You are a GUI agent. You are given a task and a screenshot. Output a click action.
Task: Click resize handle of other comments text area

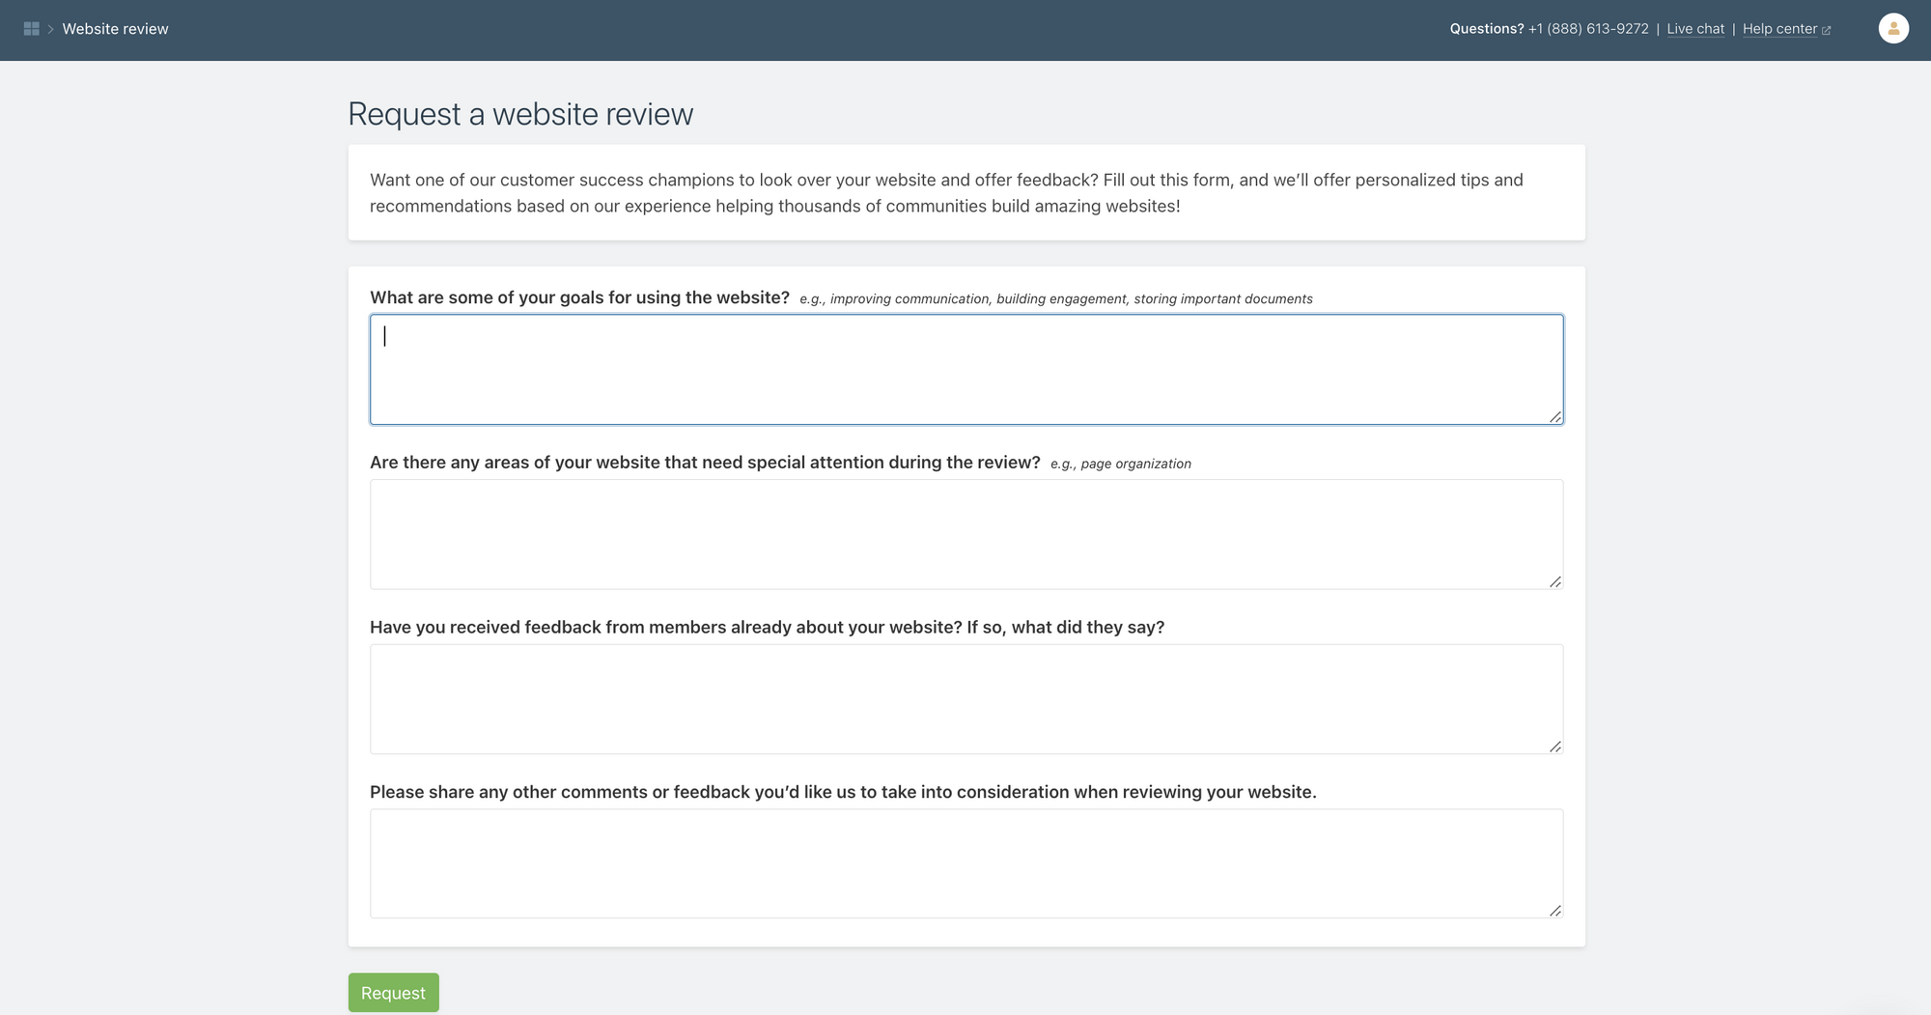[x=1555, y=911]
